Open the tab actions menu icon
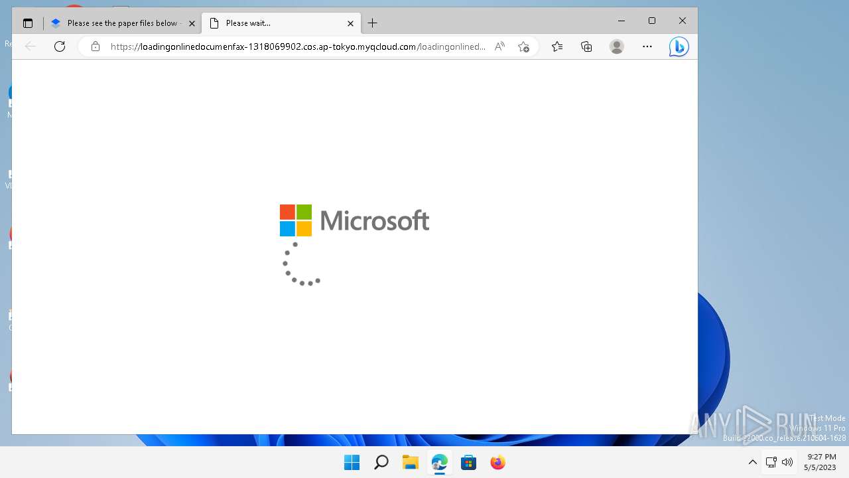 [28, 23]
